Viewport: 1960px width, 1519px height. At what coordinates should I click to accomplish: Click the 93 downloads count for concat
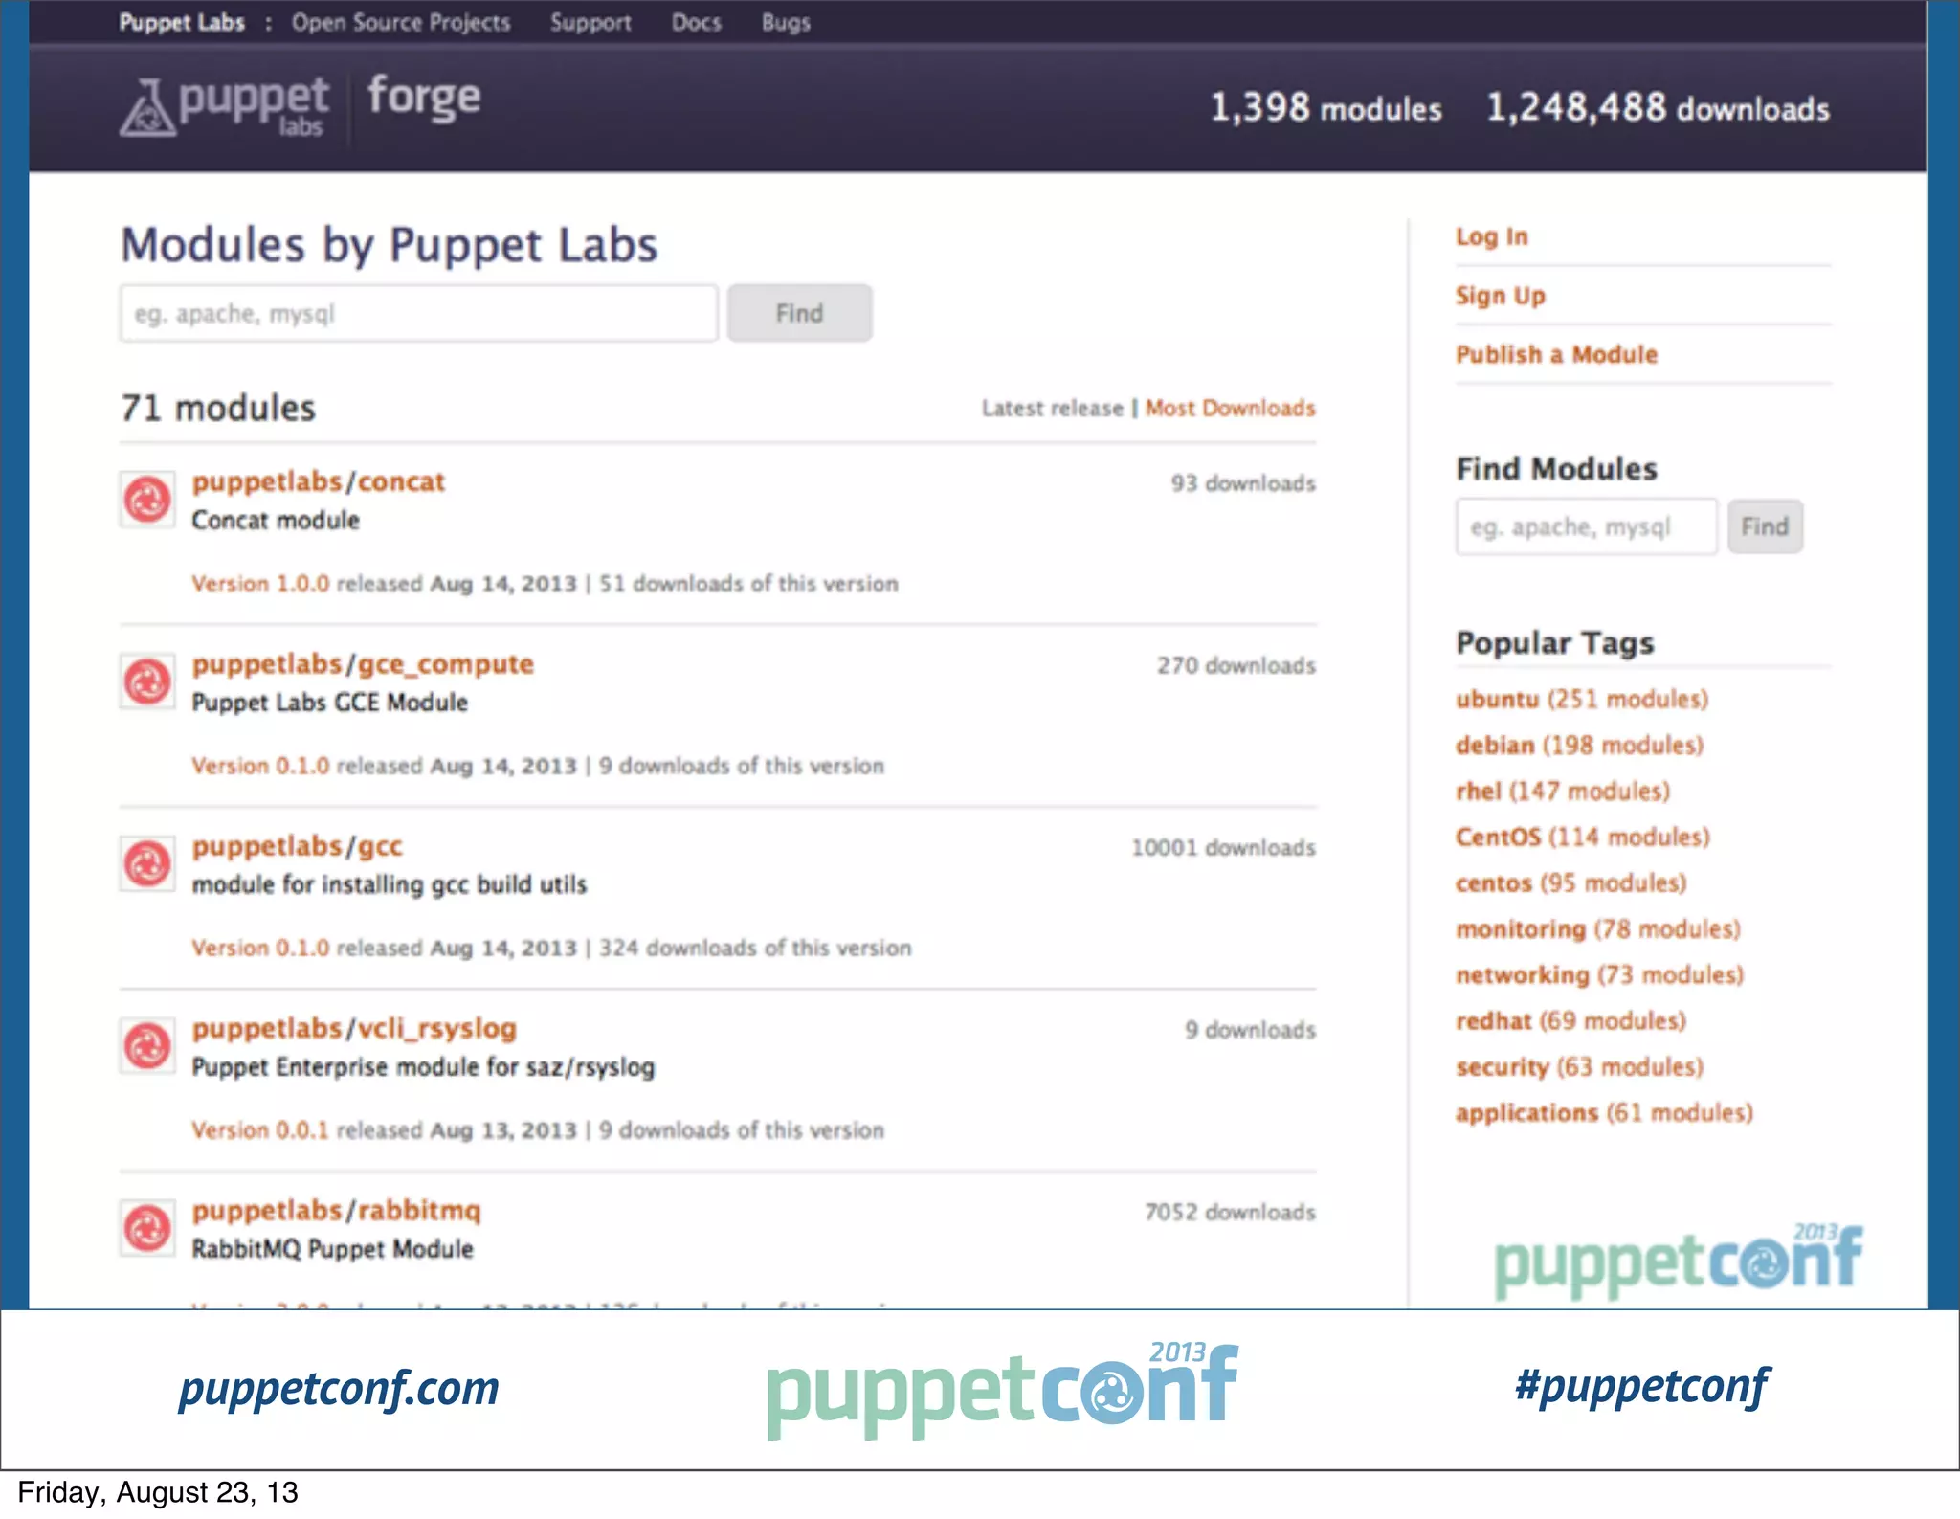(1243, 483)
